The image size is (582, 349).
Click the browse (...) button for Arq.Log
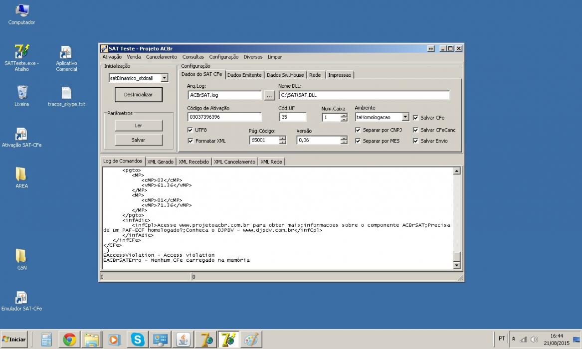pyautogui.click(x=269, y=95)
